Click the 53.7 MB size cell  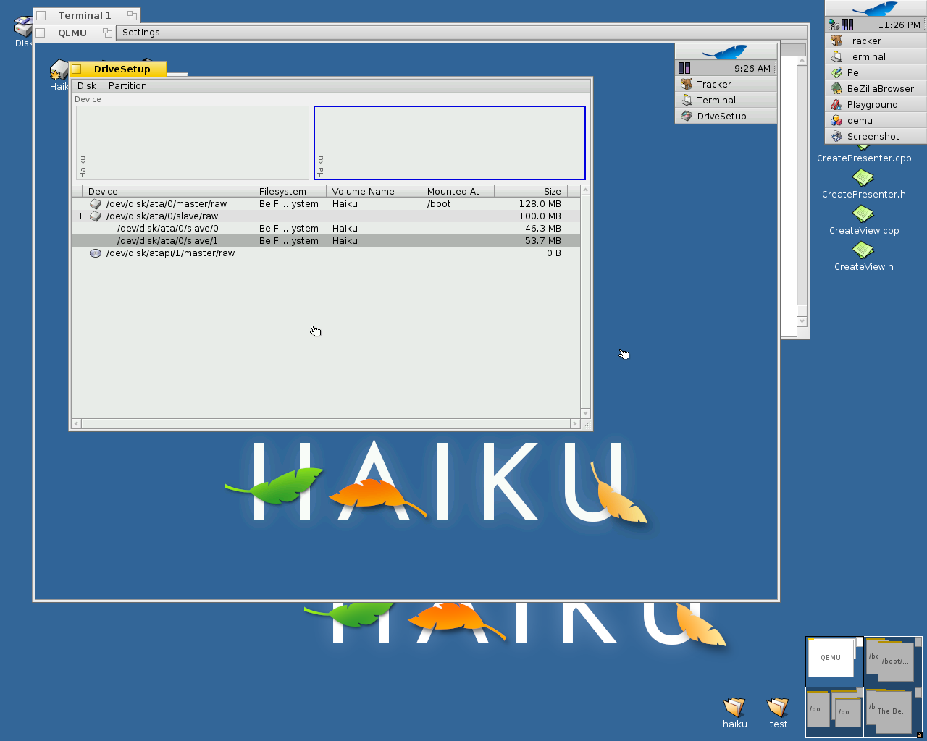tap(543, 241)
